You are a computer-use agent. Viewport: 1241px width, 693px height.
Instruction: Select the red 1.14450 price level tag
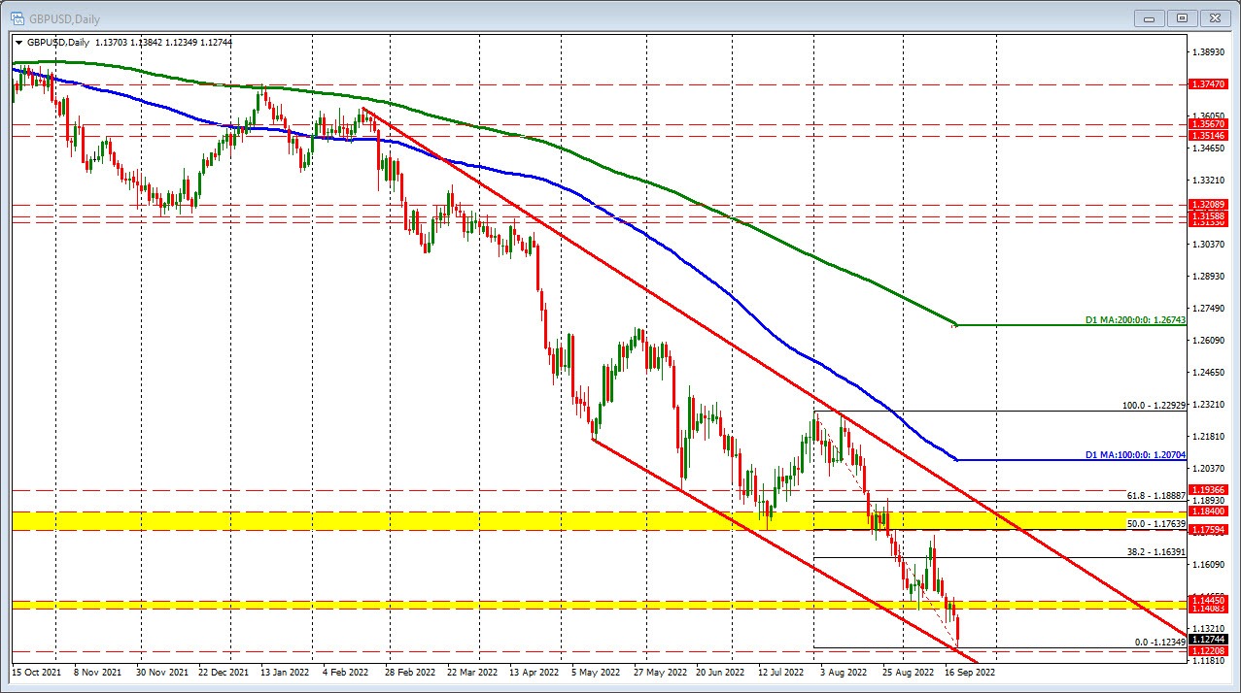(x=1210, y=601)
